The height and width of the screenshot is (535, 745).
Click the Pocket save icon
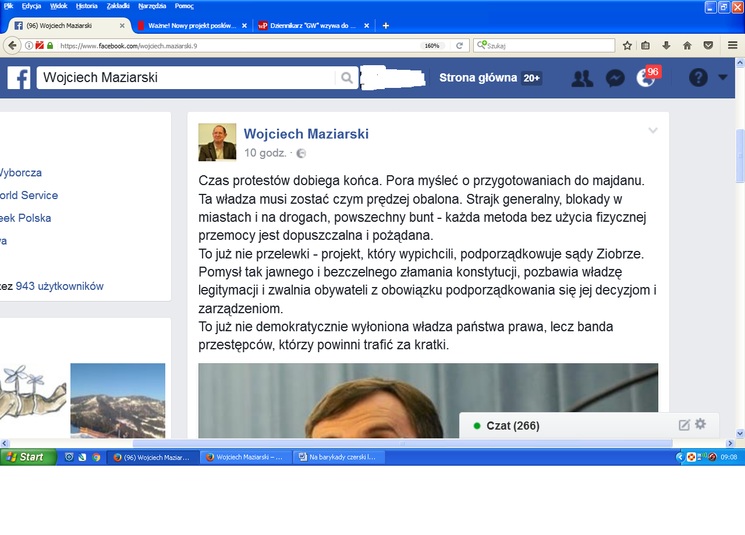coord(708,45)
